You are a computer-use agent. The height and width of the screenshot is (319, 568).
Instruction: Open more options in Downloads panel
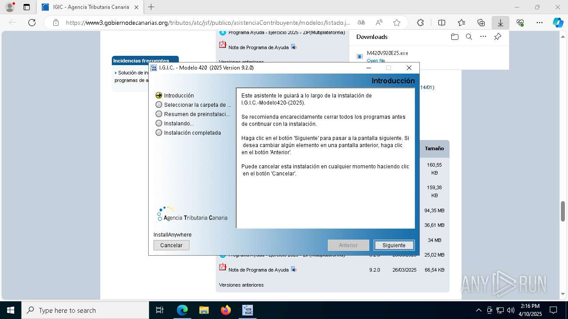[x=483, y=37]
